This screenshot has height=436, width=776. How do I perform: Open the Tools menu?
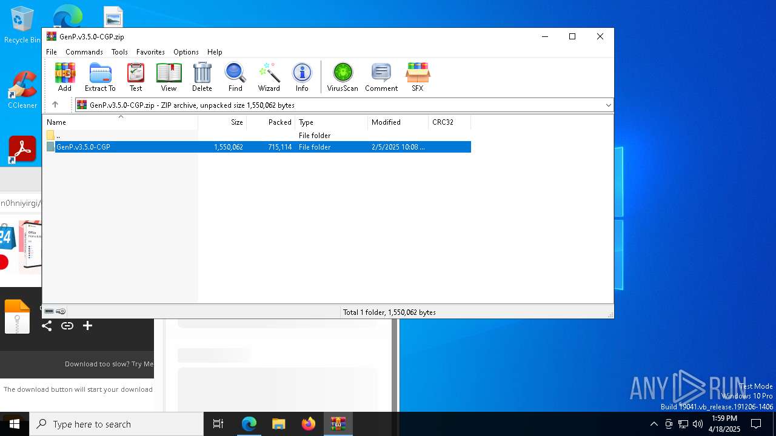point(119,52)
